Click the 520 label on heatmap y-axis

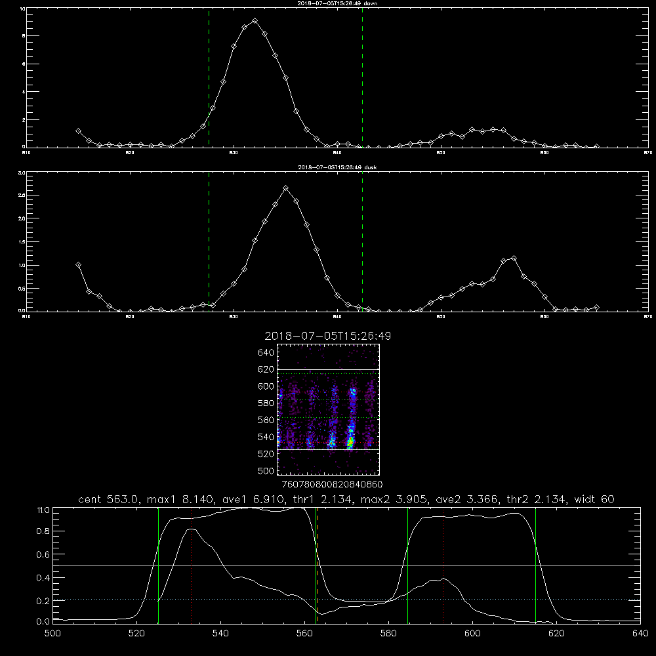point(266,454)
